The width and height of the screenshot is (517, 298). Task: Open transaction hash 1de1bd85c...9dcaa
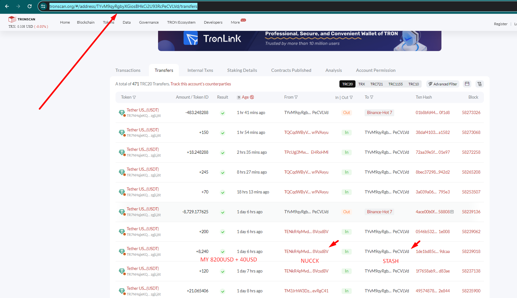[x=433, y=252]
